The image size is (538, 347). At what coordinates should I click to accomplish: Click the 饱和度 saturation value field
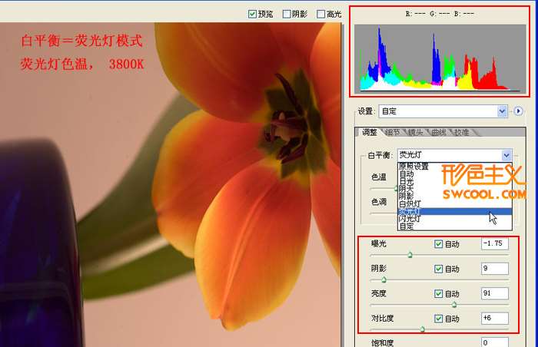click(494, 342)
